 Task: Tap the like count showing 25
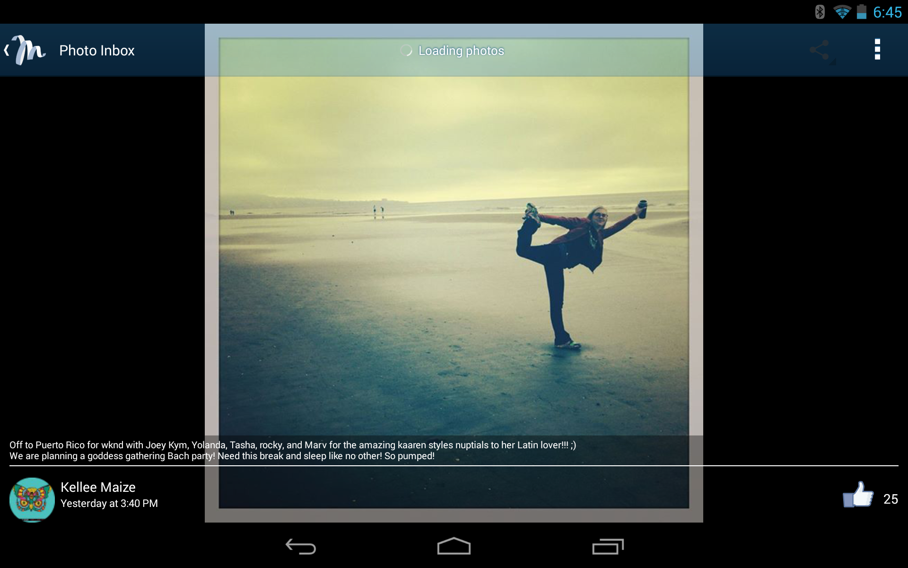tap(891, 498)
